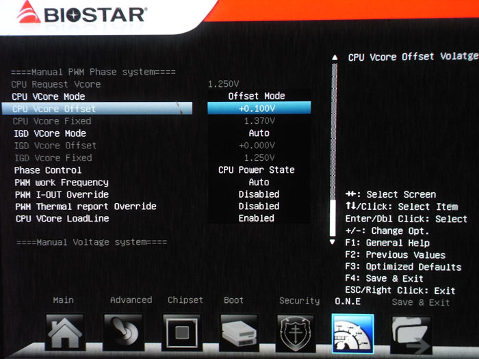Select the O.N.E gauge icon
This screenshot has height=359, width=479.
pos(352,333)
